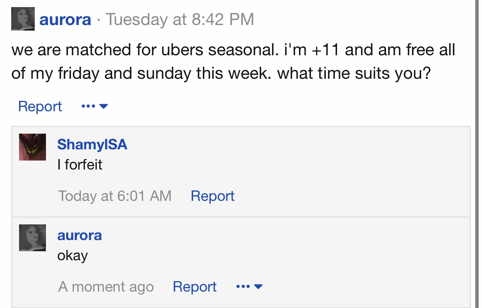Report ShamyISA's forfeit comment
482x308 pixels.
tap(213, 196)
